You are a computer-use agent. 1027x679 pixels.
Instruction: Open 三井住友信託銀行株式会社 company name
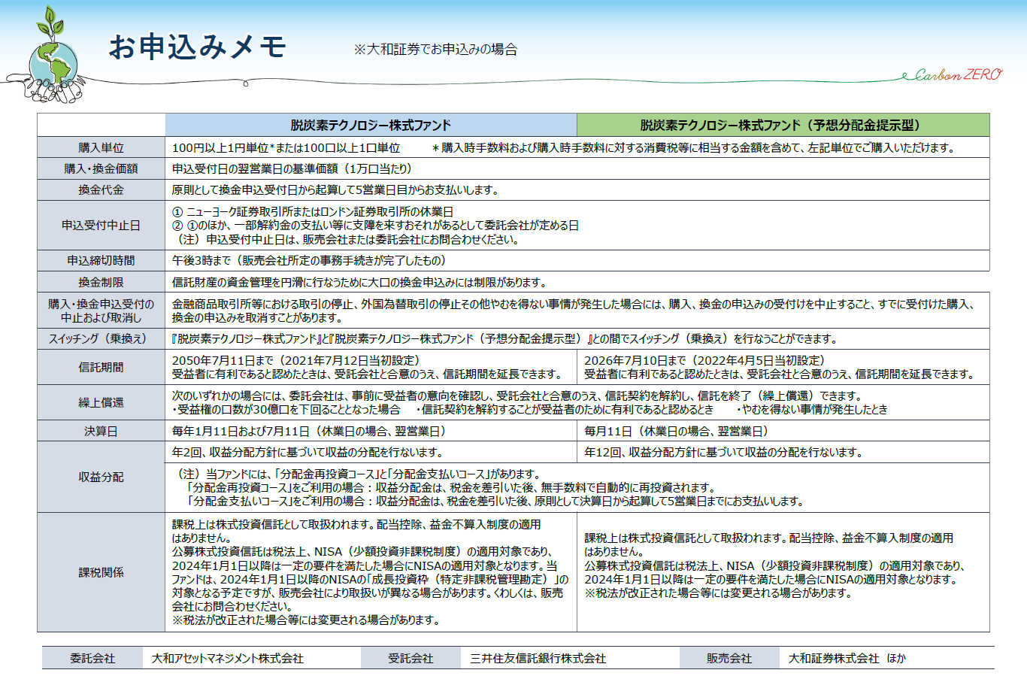click(539, 659)
